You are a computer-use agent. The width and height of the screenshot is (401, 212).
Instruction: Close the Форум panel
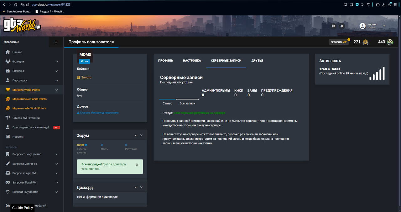141,135
